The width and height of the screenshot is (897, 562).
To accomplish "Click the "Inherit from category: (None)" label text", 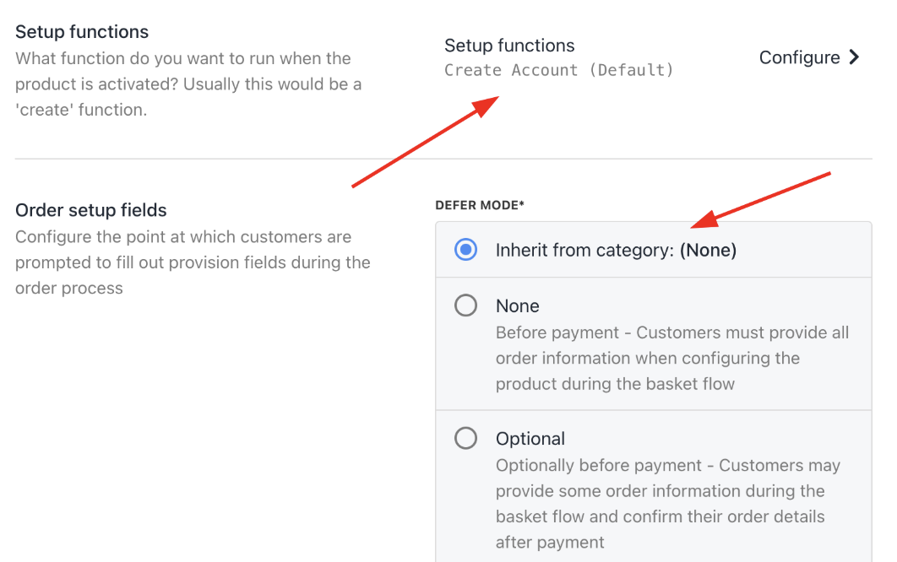I will coord(616,250).
